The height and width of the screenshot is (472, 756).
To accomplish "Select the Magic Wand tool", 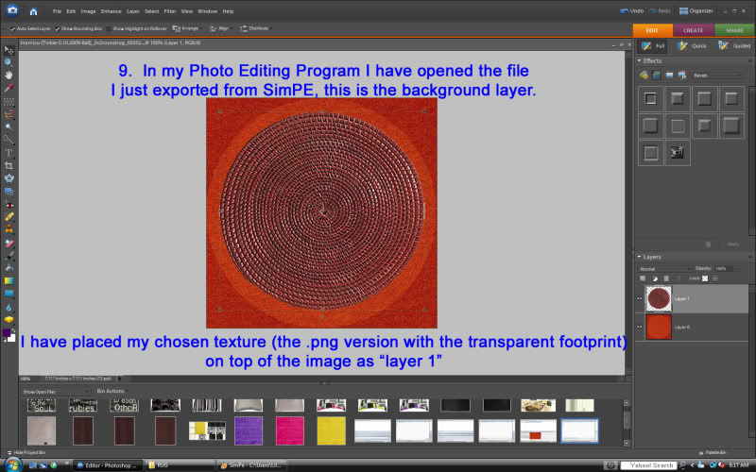I will click(x=9, y=126).
